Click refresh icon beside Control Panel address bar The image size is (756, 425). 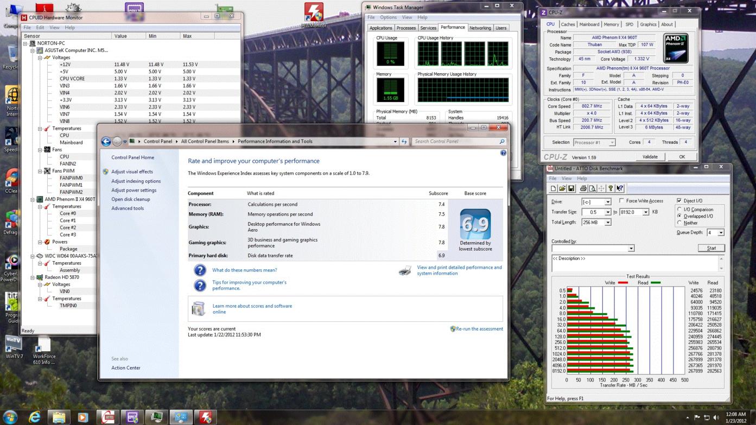pyautogui.click(x=404, y=142)
